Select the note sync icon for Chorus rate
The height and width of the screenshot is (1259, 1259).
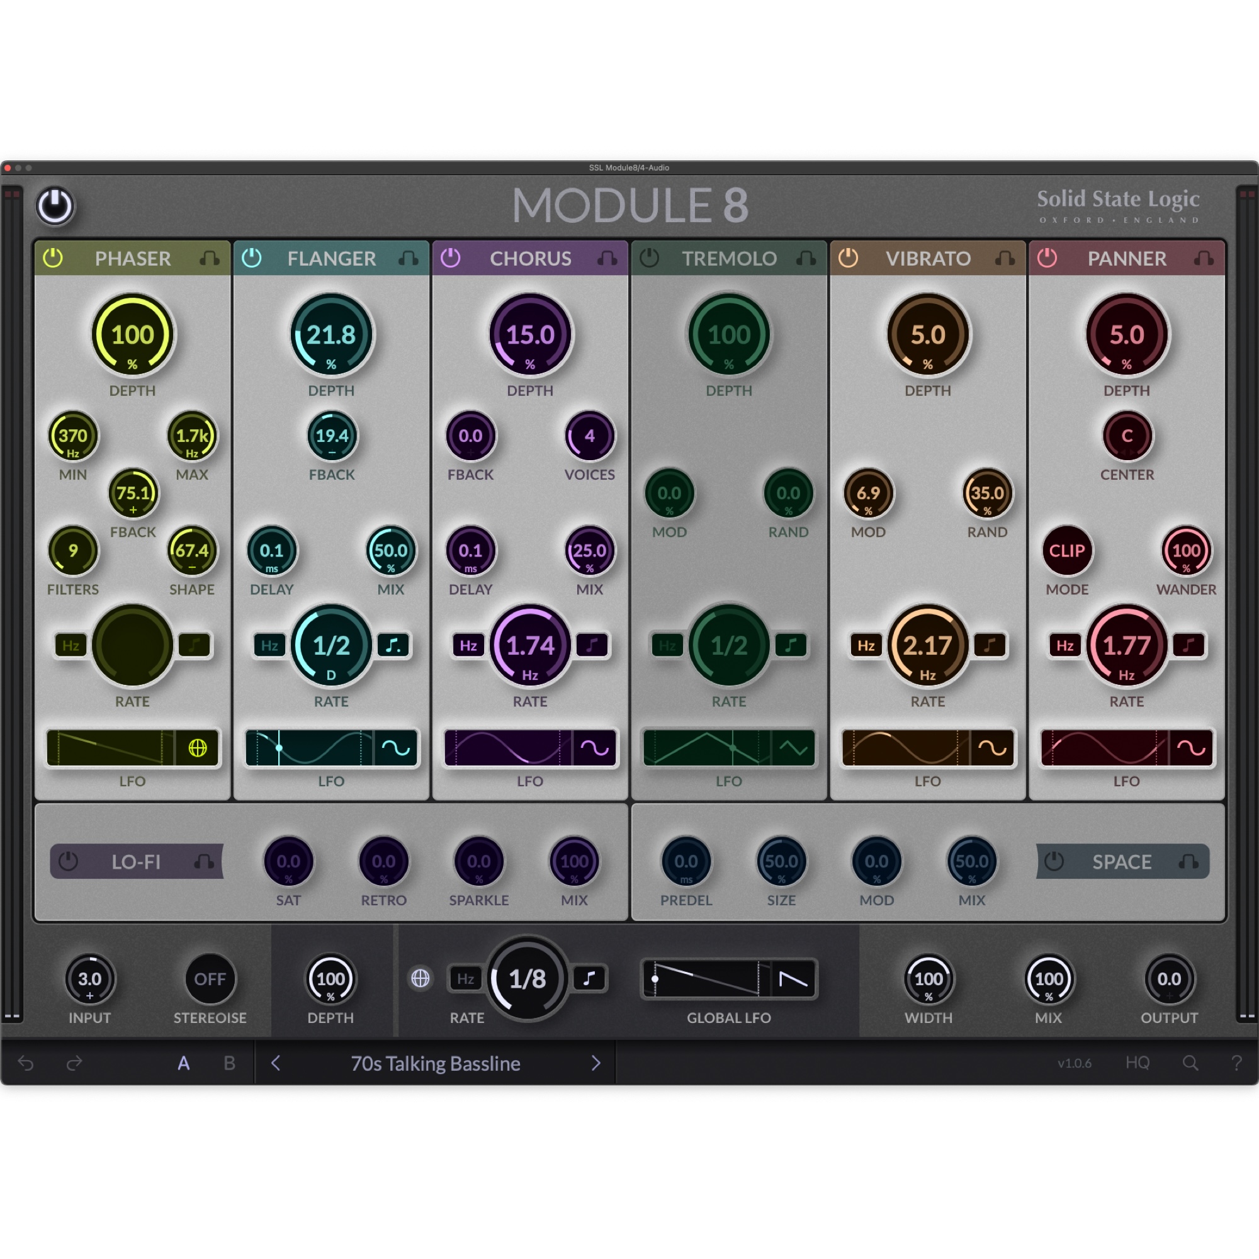(x=592, y=646)
